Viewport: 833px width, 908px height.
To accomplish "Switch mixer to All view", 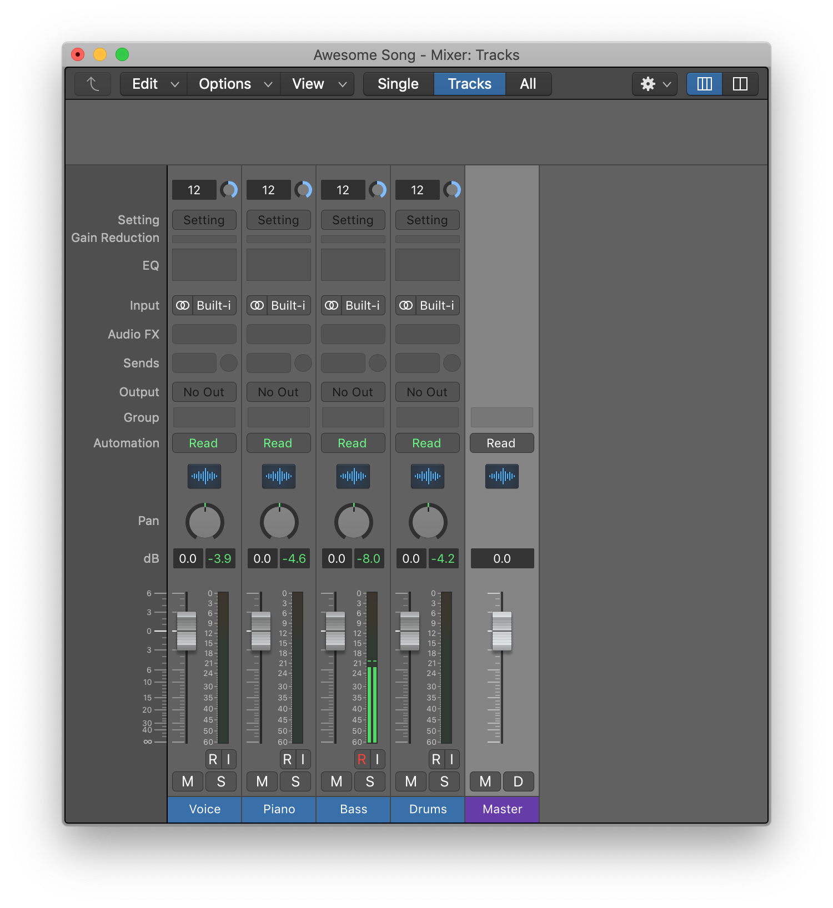I will [528, 84].
